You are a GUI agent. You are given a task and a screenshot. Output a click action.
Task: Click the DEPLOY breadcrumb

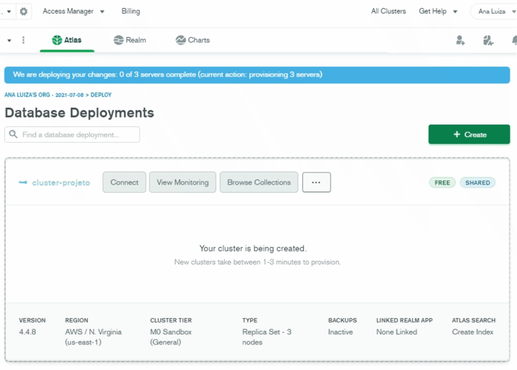tap(101, 95)
